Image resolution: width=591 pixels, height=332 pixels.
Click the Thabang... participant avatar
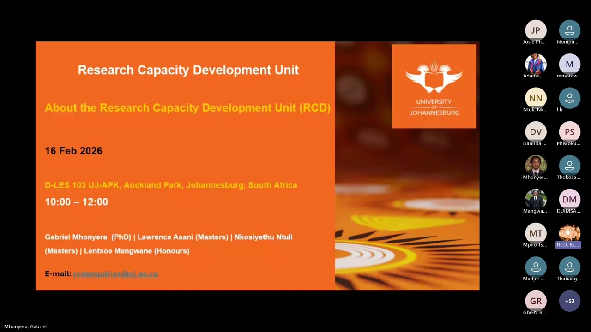(x=570, y=267)
